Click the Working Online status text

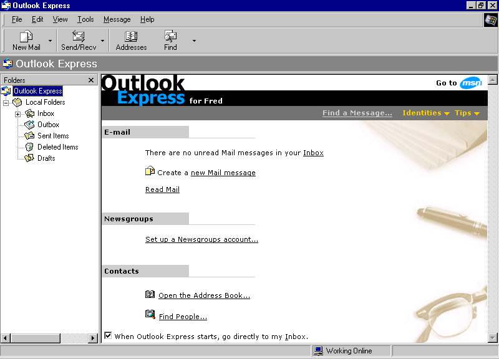coord(349,351)
